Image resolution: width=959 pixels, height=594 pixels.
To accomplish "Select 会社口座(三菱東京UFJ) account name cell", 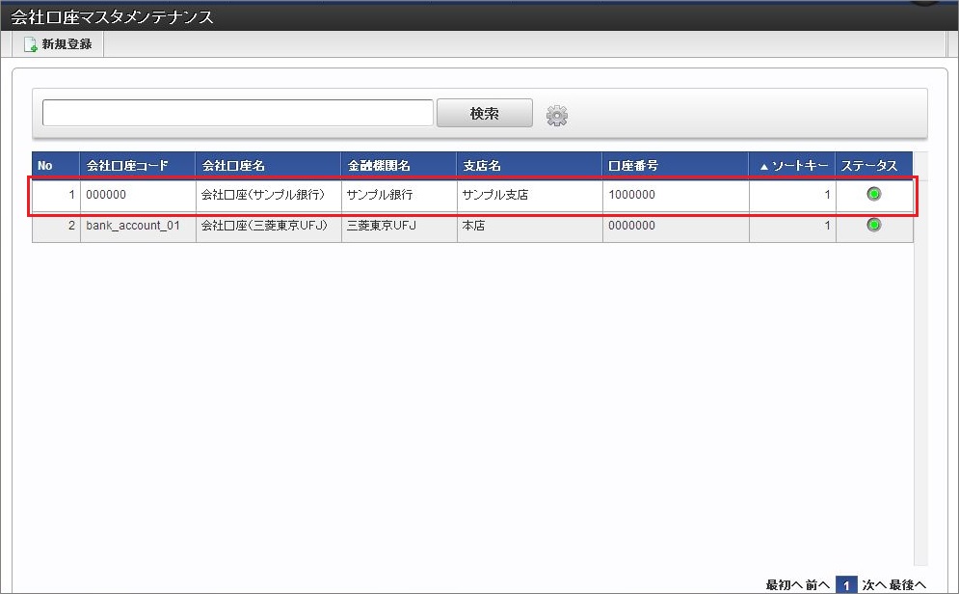I will pos(269,226).
